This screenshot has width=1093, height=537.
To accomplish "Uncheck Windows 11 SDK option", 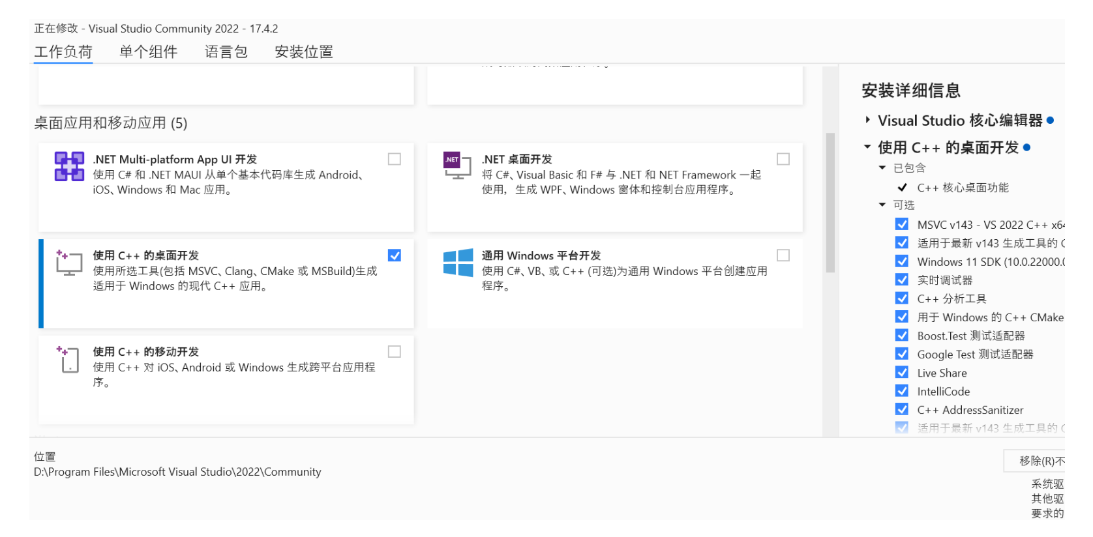I will (x=902, y=261).
